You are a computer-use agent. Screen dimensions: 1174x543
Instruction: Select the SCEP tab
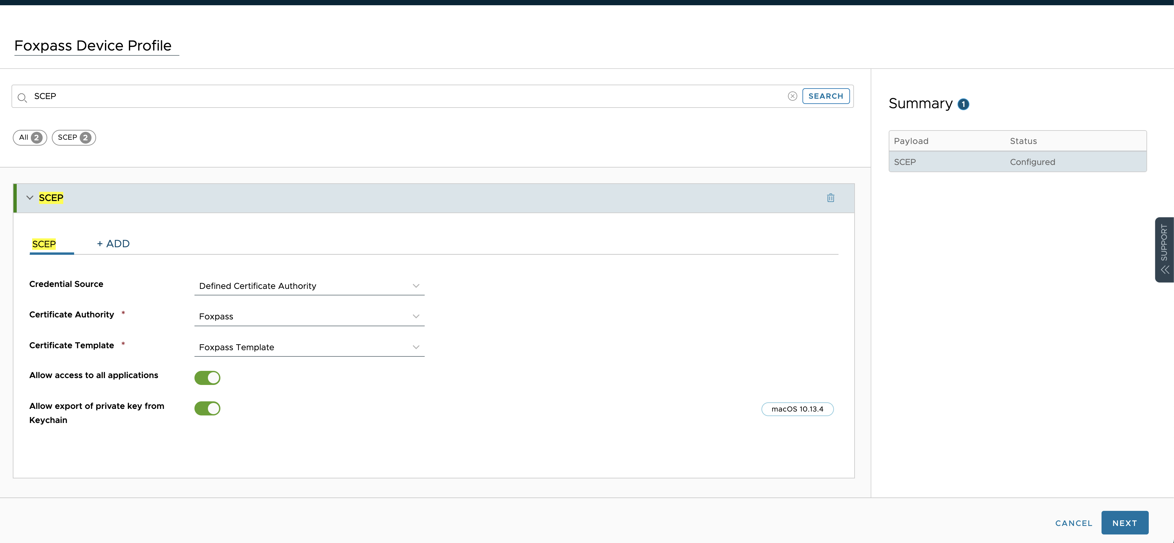44,244
